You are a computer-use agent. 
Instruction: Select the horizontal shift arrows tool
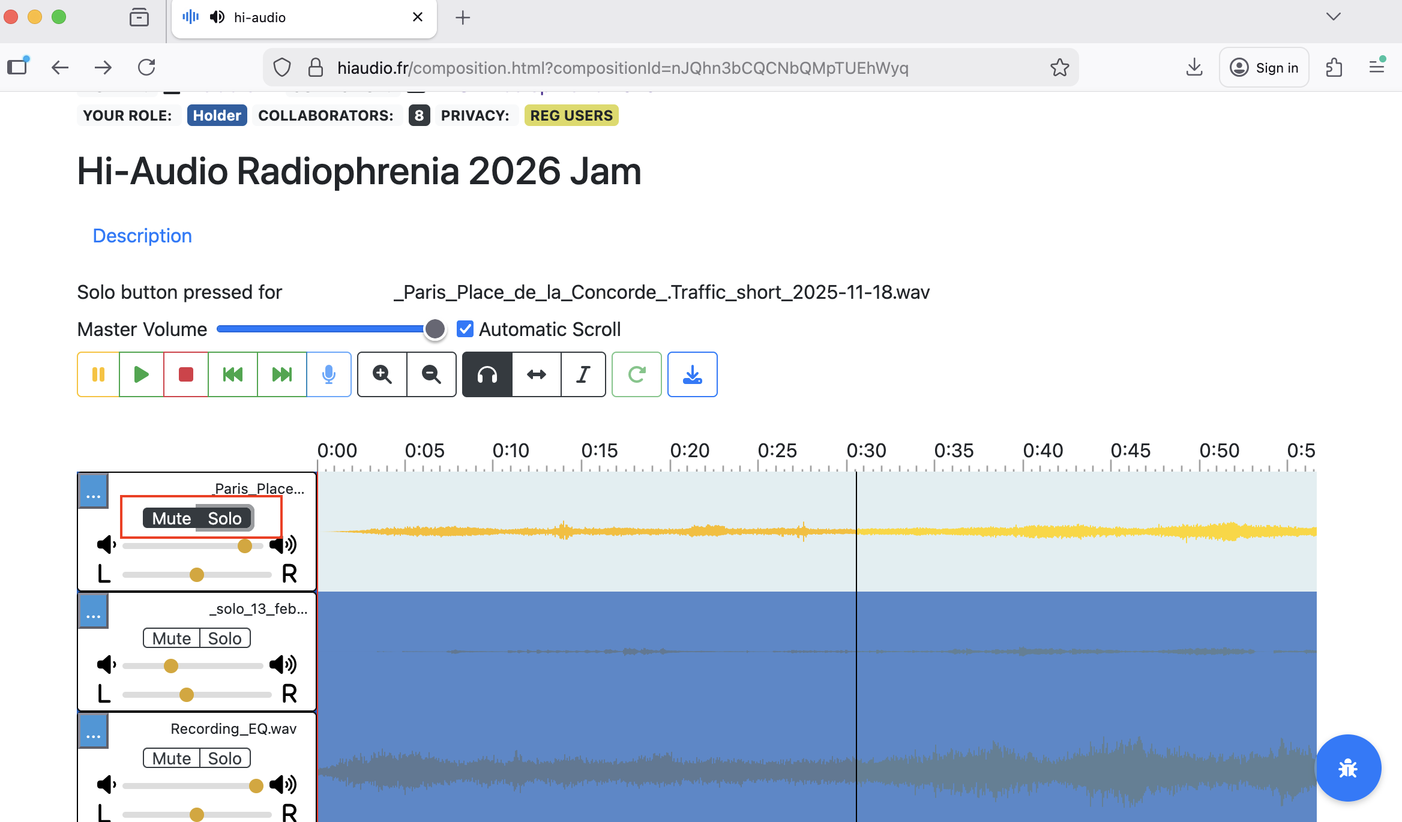tap(537, 374)
